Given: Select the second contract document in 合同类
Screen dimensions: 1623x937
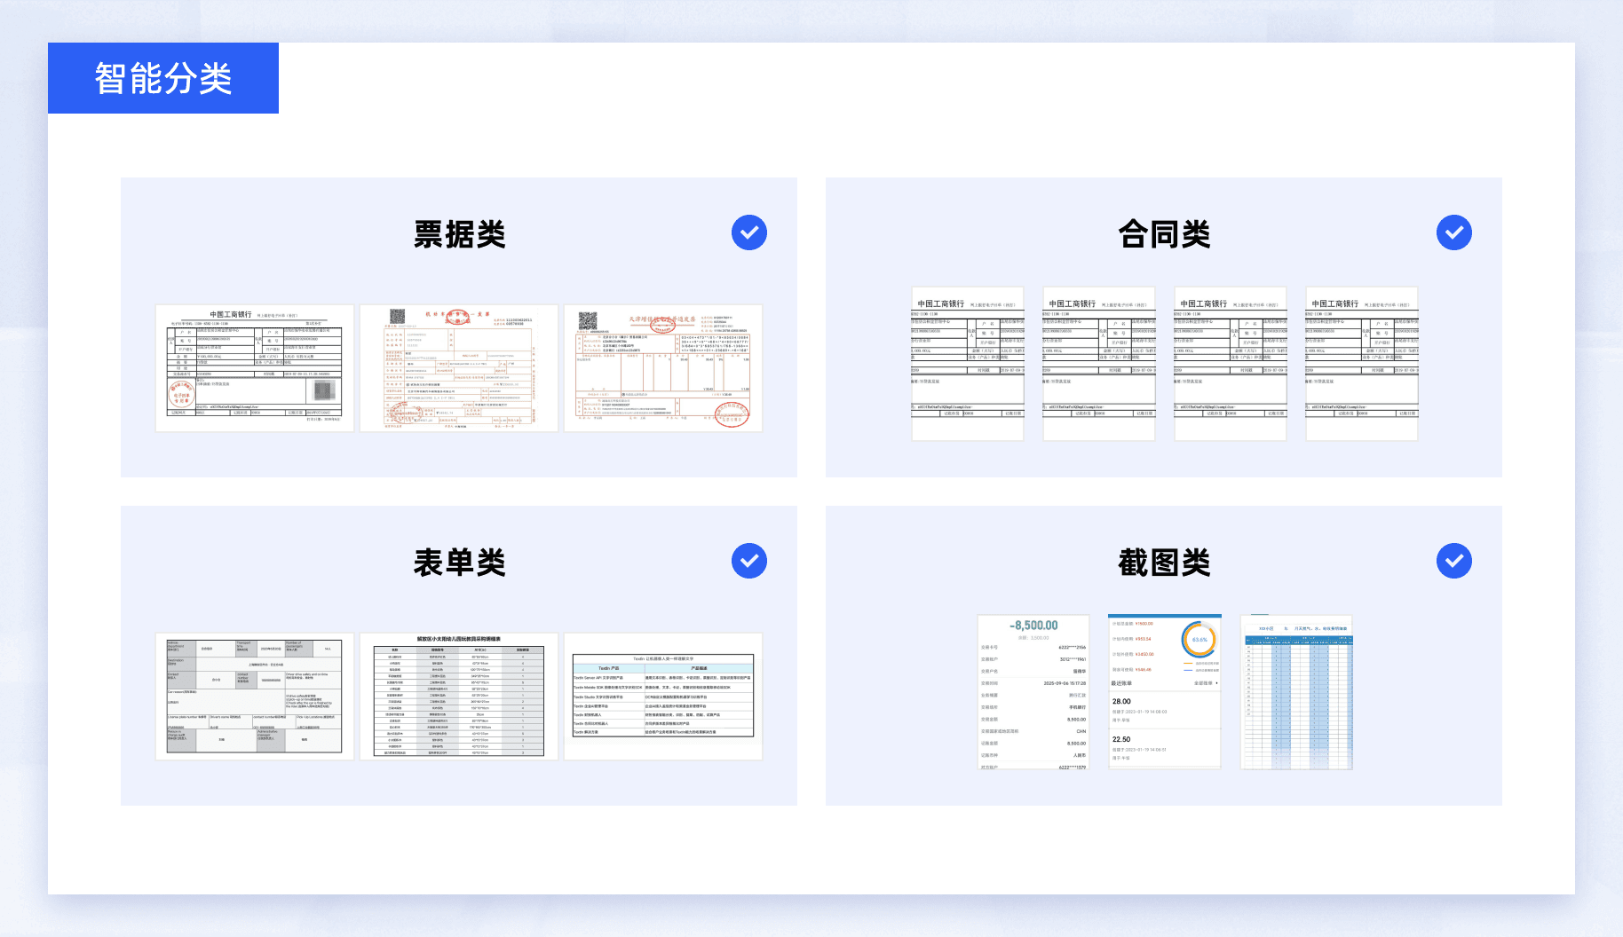Looking at the screenshot, I should pyautogui.click(x=1098, y=364).
